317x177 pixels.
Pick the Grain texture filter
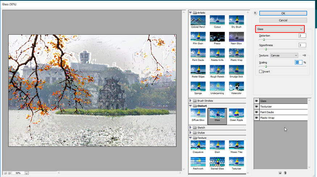coord(217,146)
